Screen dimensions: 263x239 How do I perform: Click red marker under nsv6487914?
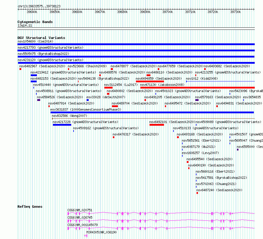[x=49, y=106]
